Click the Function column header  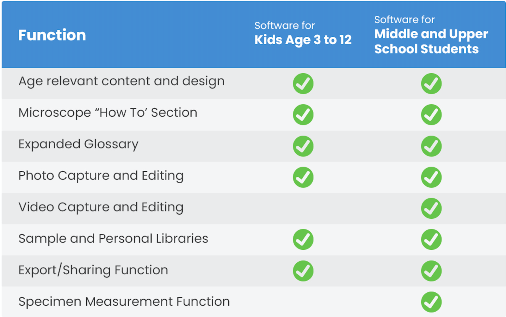52,35
